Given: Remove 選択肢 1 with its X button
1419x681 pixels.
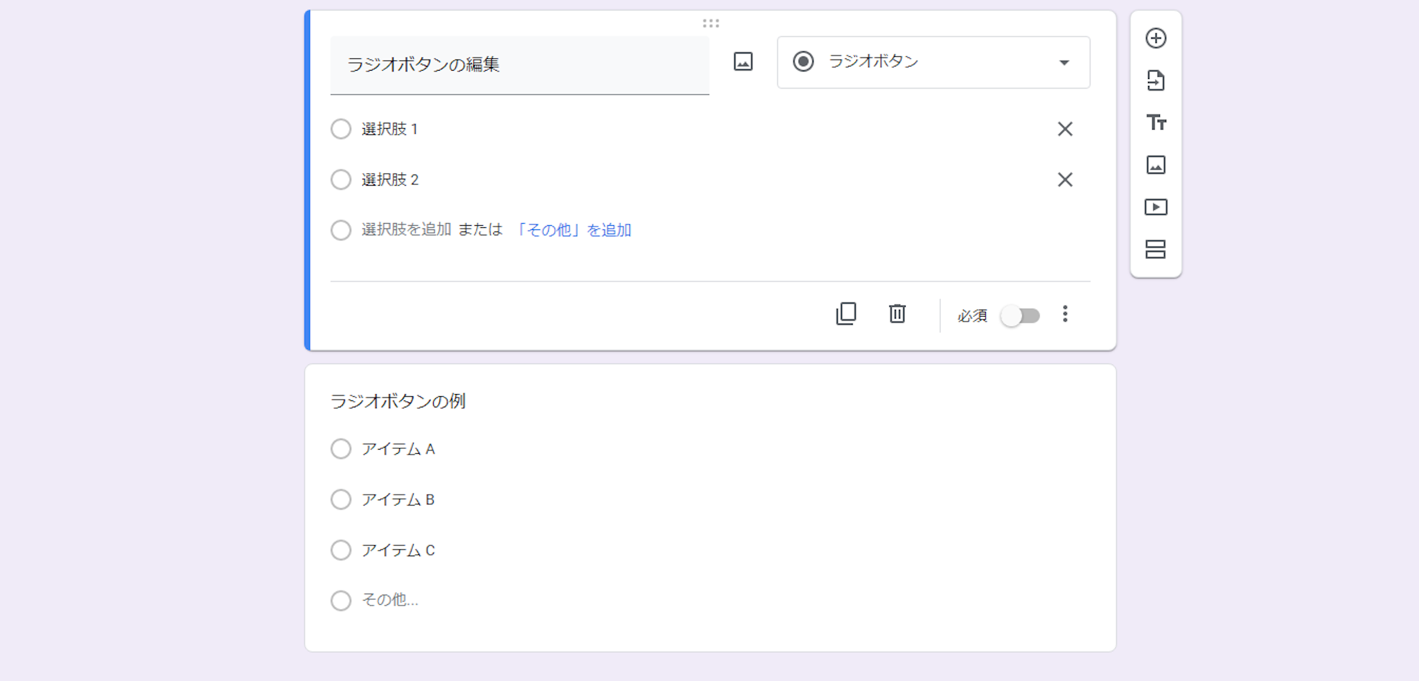Looking at the screenshot, I should point(1065,129).
